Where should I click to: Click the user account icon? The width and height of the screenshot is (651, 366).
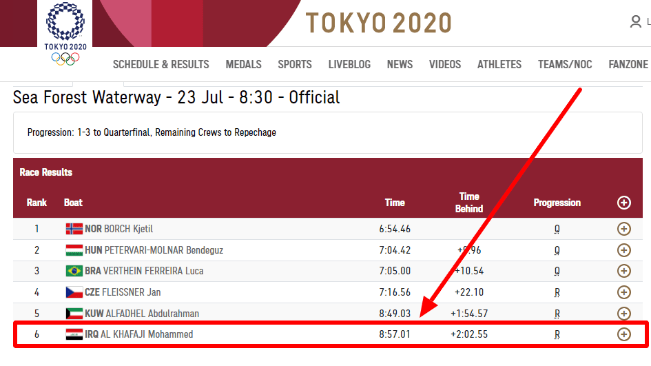(635, 22)
